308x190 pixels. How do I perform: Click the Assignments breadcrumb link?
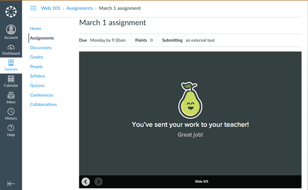pos(79,8)
